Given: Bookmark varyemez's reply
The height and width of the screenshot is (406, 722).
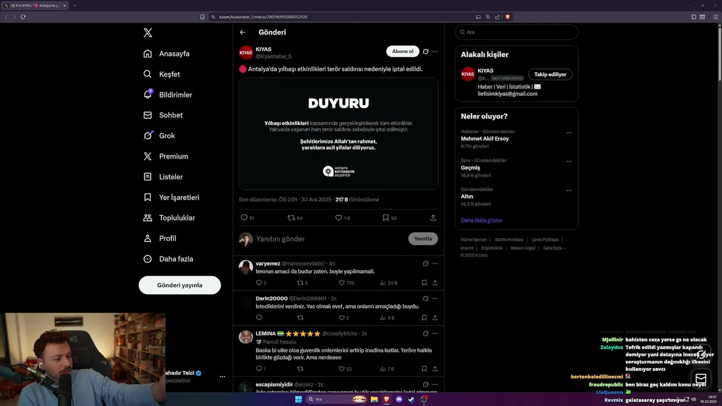Looking at the screenshot, I should coord(424,283).
